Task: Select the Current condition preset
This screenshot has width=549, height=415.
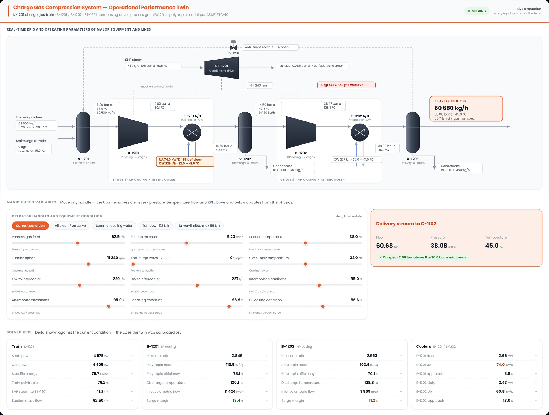Action: (30, 225)
